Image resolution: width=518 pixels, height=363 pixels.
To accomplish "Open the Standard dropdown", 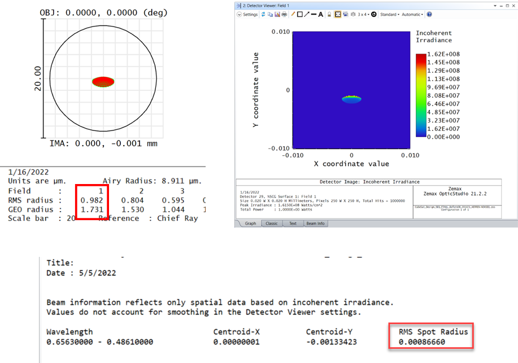I will [389, 15].
